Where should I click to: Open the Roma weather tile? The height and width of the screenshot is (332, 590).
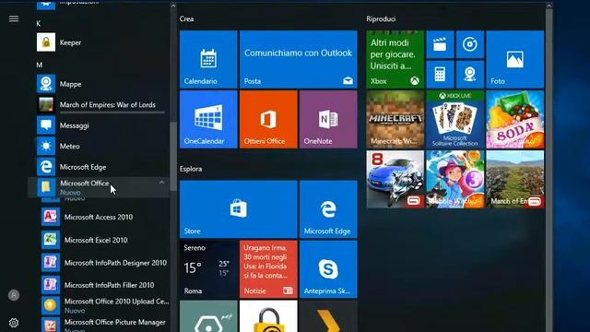pos(208,269)
